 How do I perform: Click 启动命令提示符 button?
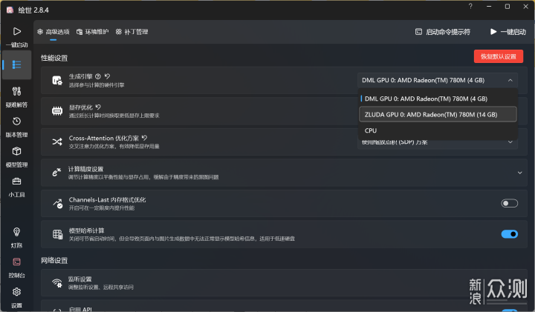(443, 32)
